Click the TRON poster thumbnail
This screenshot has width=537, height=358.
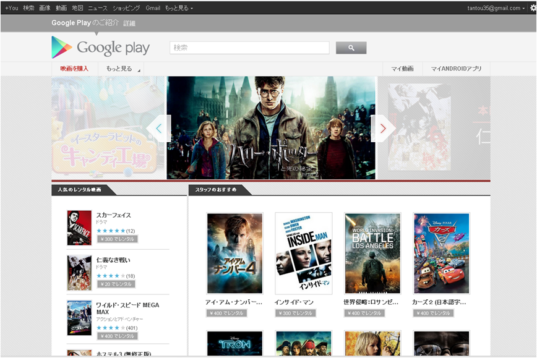(235, 343)
